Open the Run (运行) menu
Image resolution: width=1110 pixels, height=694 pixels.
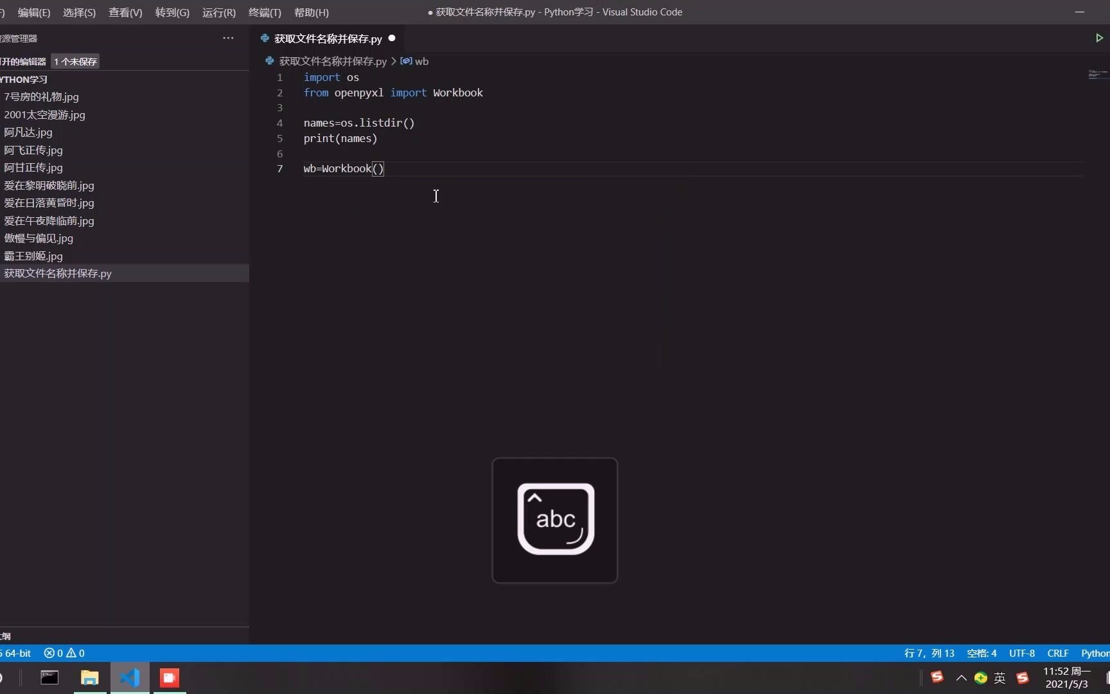[218, 12]
